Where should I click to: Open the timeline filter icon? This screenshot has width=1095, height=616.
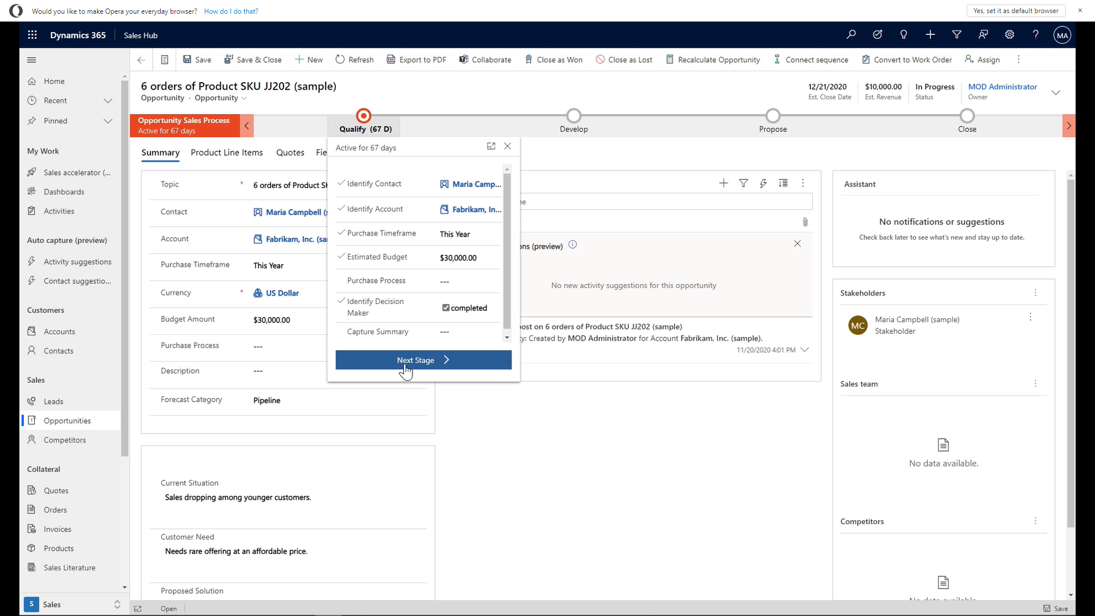click(744, 183)
